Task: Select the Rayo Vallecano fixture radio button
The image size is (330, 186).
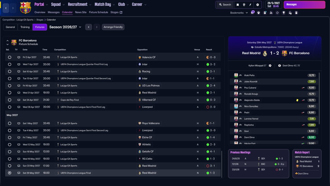Action: 10,123
